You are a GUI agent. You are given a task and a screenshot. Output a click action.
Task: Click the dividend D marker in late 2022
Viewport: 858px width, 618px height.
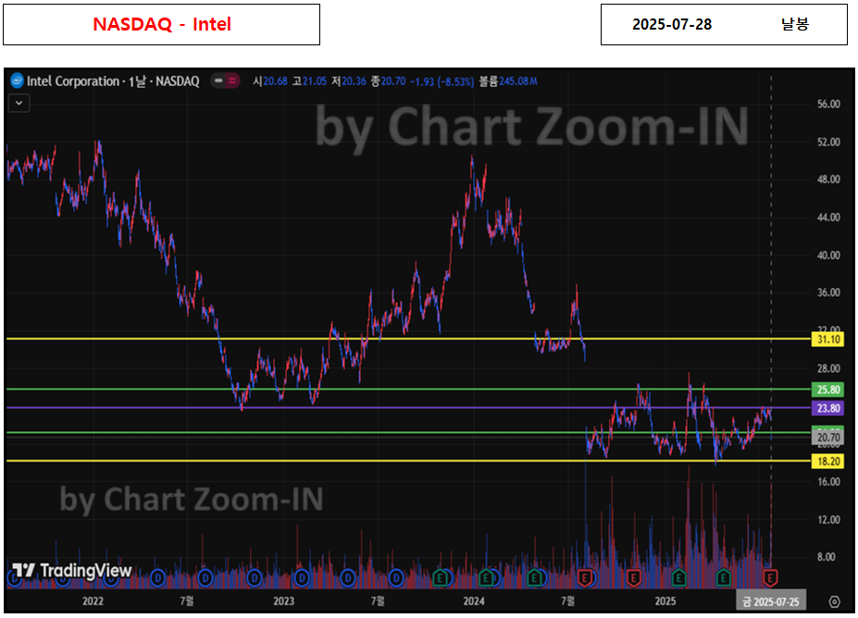point(254,577)
